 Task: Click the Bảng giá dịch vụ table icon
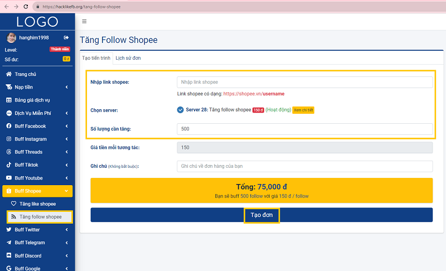click(9, 100)
